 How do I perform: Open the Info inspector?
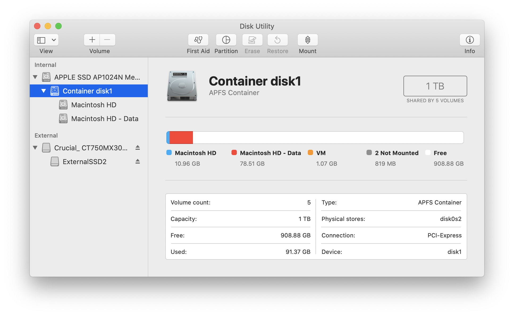point(470,40)
